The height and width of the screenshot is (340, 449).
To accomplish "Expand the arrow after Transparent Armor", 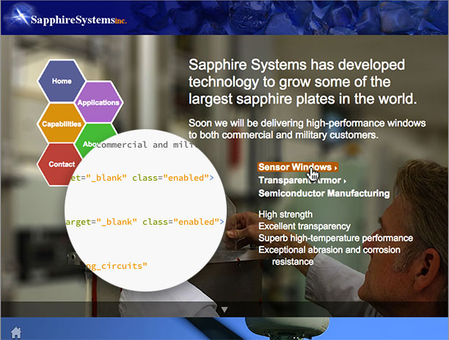I will coord(345,181).
